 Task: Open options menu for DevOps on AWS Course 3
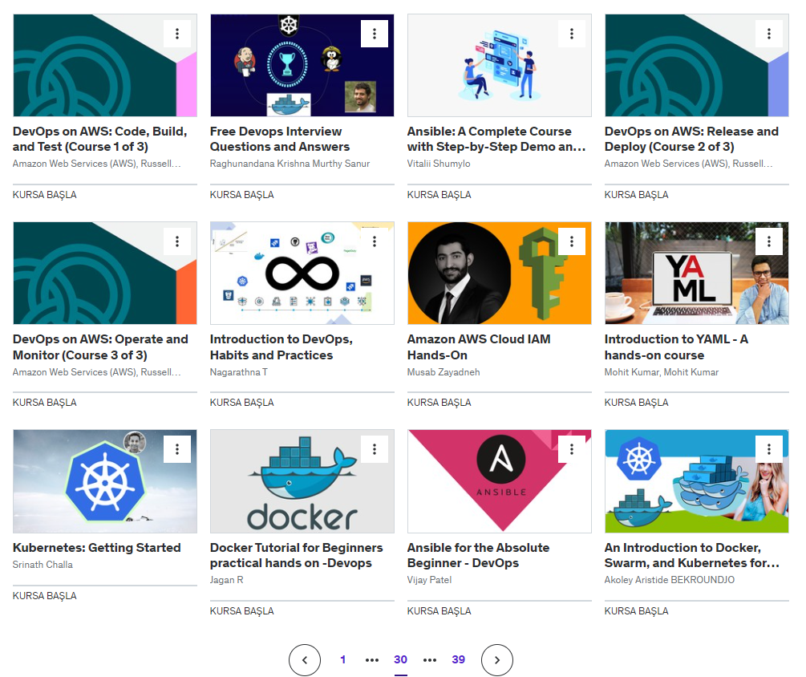pyautogui.click(x=176, y=241)
